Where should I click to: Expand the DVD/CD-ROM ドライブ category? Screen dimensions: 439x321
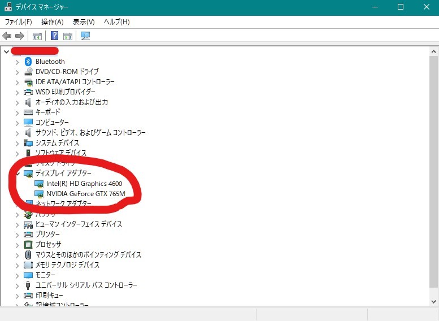coord(17,72)
